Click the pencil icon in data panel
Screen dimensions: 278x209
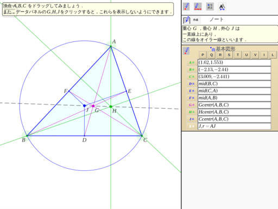[186, 51]
